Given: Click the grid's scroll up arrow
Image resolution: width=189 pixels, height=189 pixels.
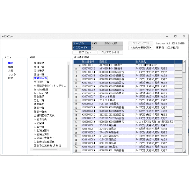Looking at the screenshot, I should (x=184, y=62).
